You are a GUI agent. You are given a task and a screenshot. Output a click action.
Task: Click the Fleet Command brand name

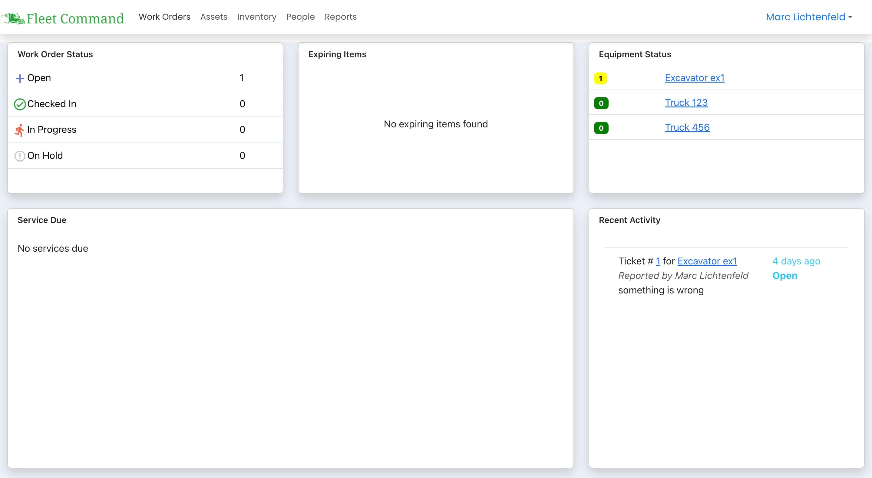pyautogui.click(x=75, y=18)
